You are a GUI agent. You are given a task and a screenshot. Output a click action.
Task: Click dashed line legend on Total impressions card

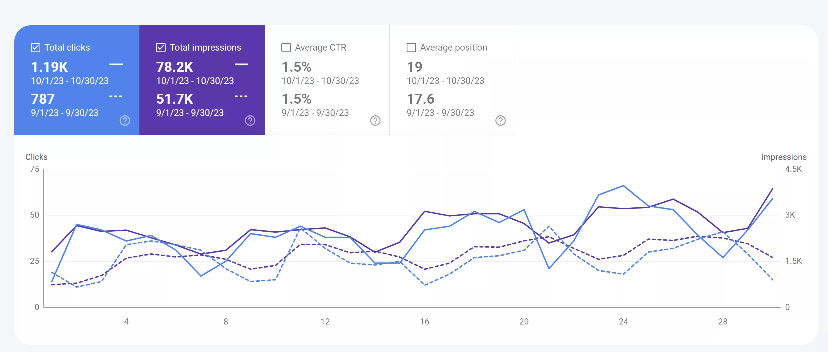click(x=241, y=96)
